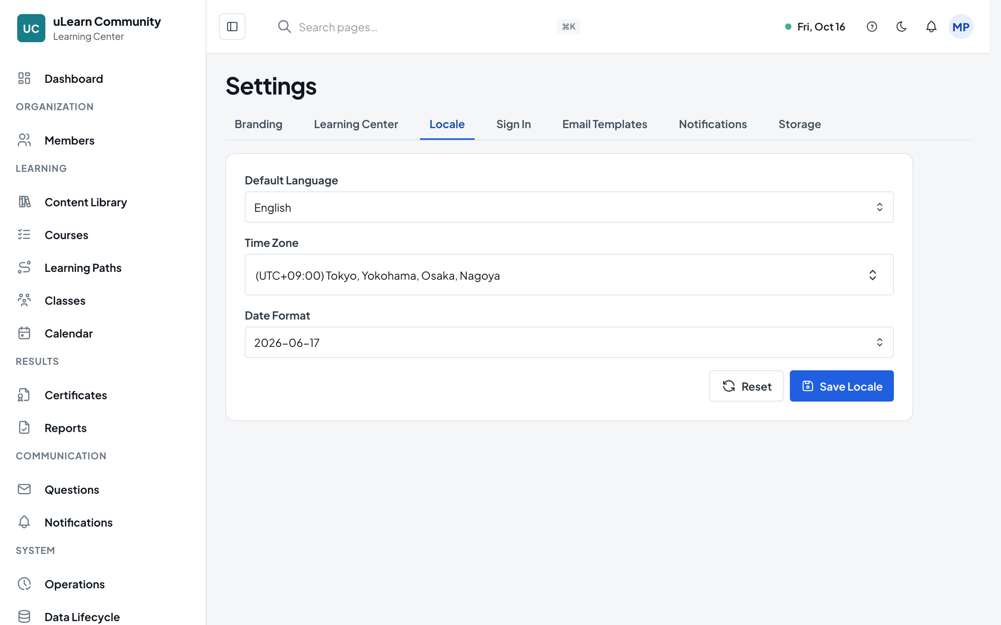The width and height of the screenshot is (1001, 625).
Task: Focus the Search pages input
Action: point(424,27)
